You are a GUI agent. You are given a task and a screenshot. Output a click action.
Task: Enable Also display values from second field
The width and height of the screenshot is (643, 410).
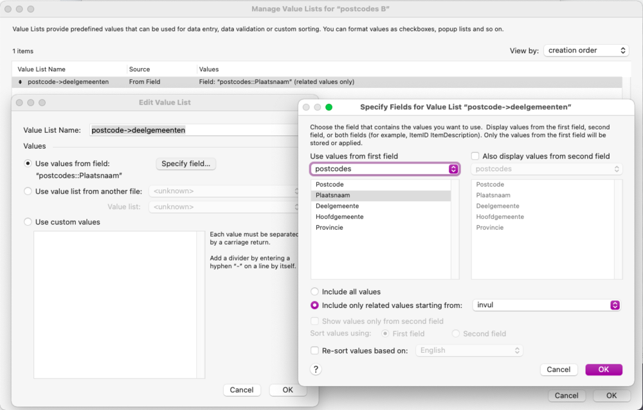coord(475,156)
